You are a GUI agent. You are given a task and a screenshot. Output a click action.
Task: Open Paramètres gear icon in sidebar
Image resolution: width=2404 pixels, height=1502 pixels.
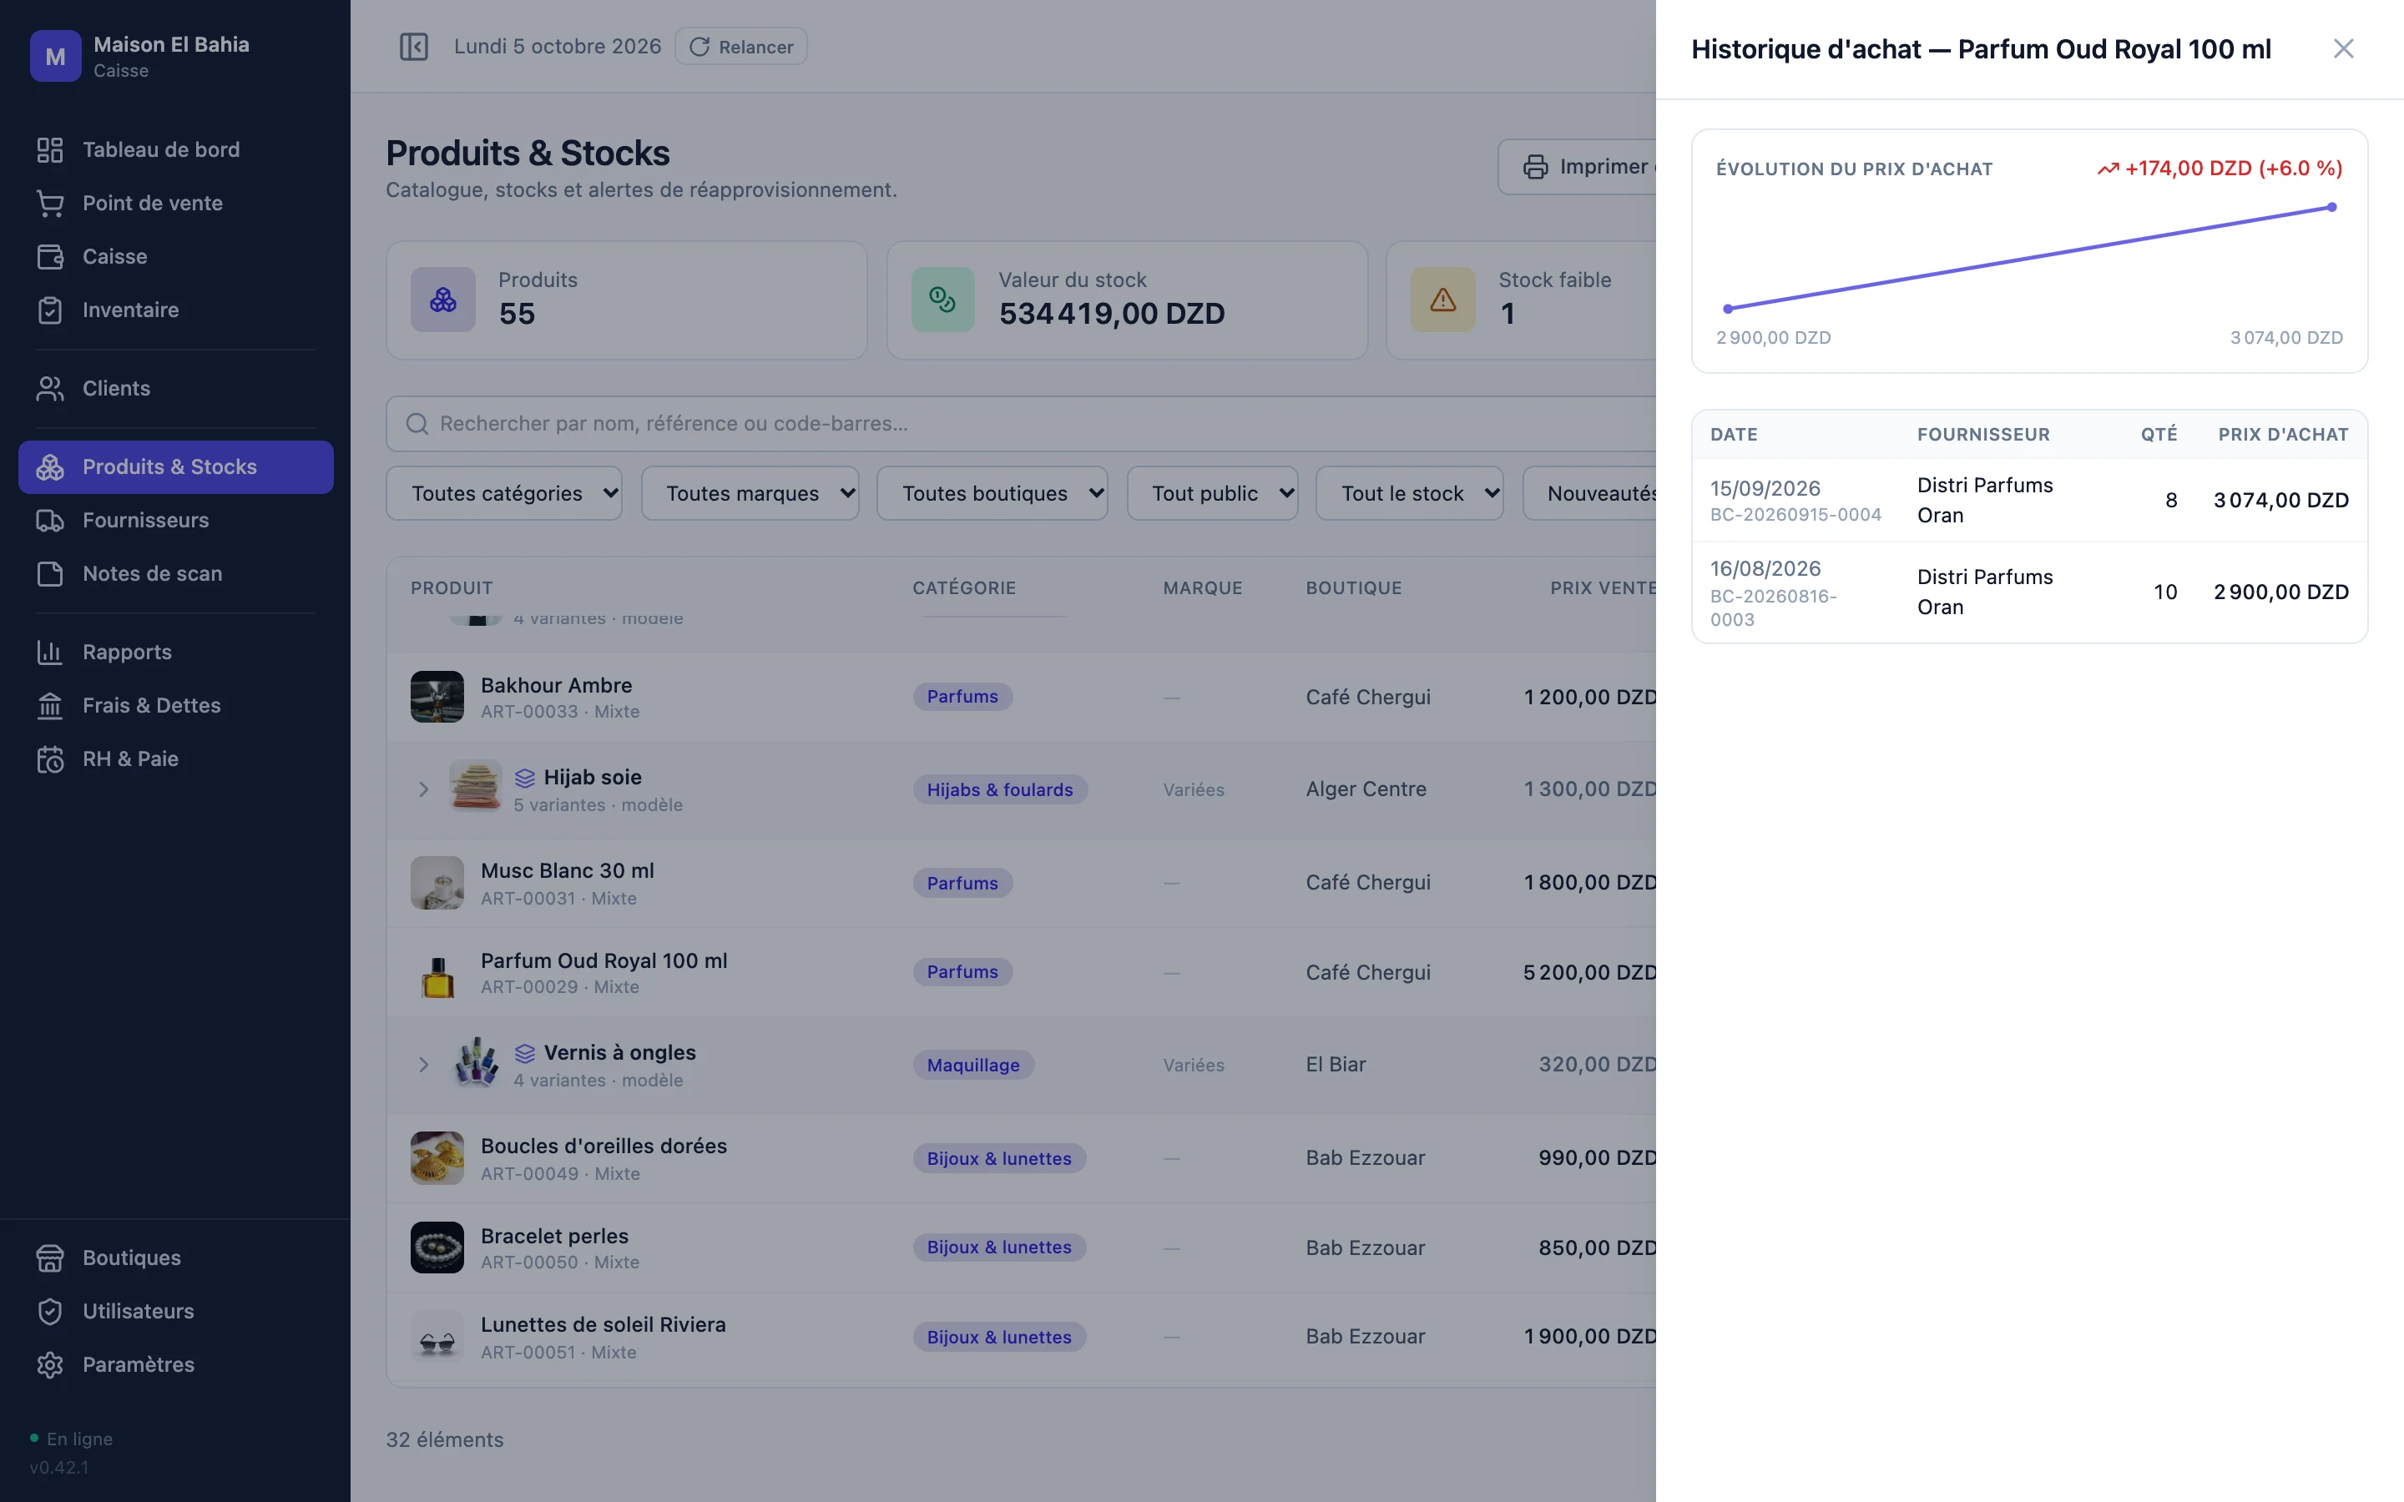click(50, 1365)
